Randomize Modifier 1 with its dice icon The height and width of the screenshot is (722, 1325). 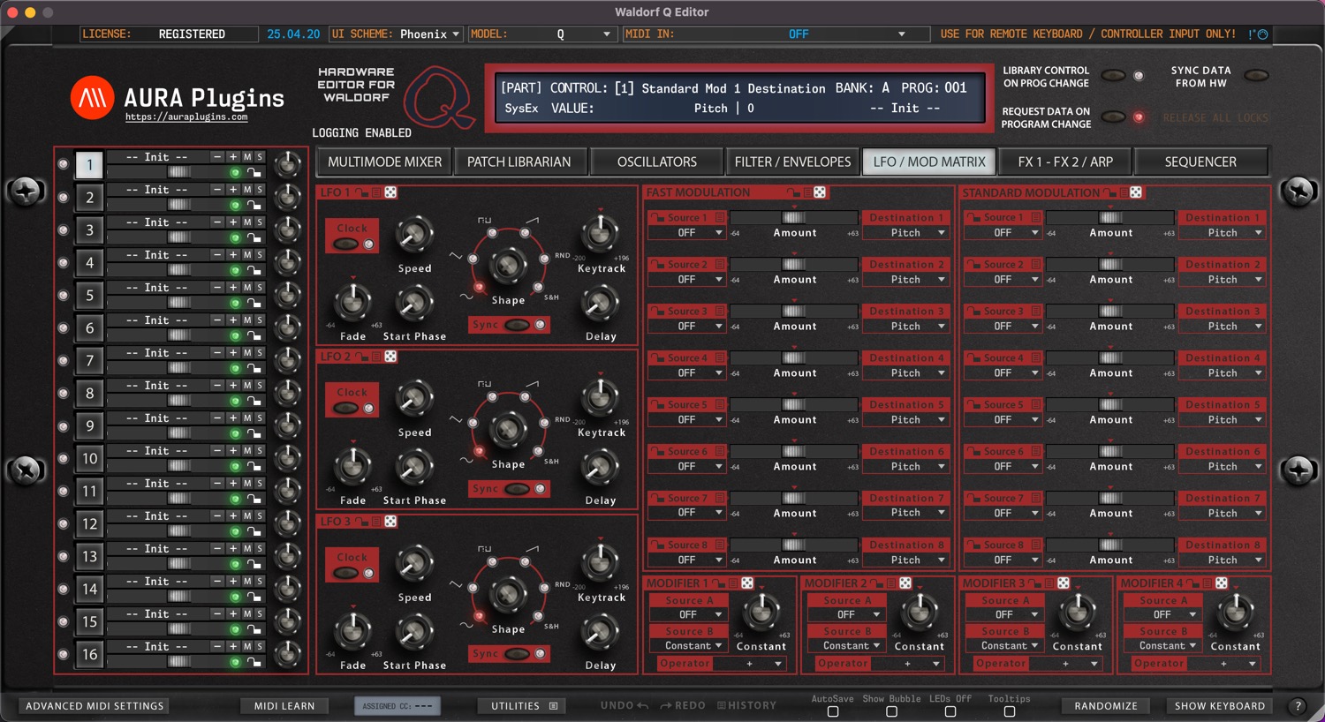coord(747,583)
